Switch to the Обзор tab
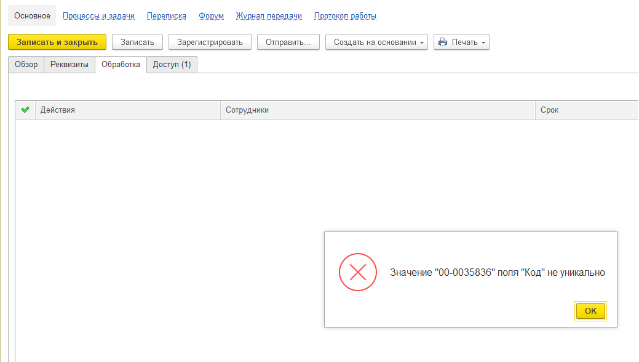Image resolution: width=639 pixels, height=362 pixels. (x=26, y=65)
